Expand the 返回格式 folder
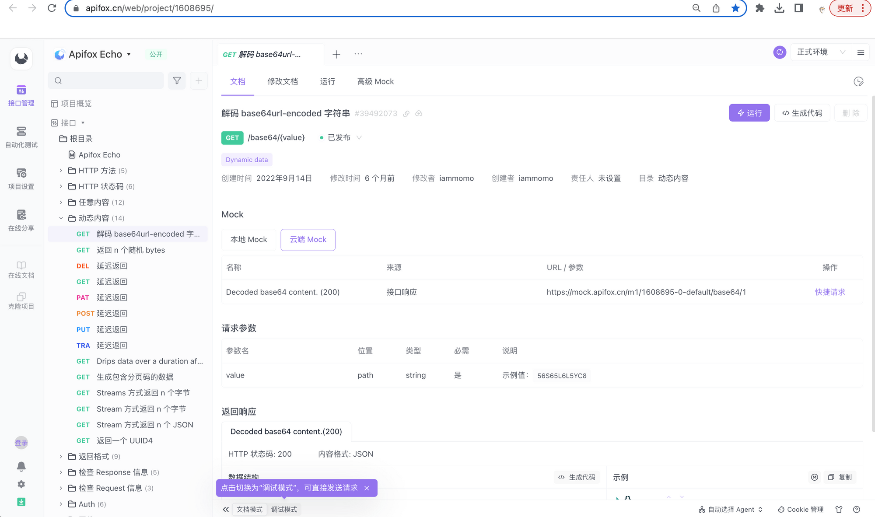Viewport: 875px width, 517px height. pyautogui.click(x=61, y=457)
